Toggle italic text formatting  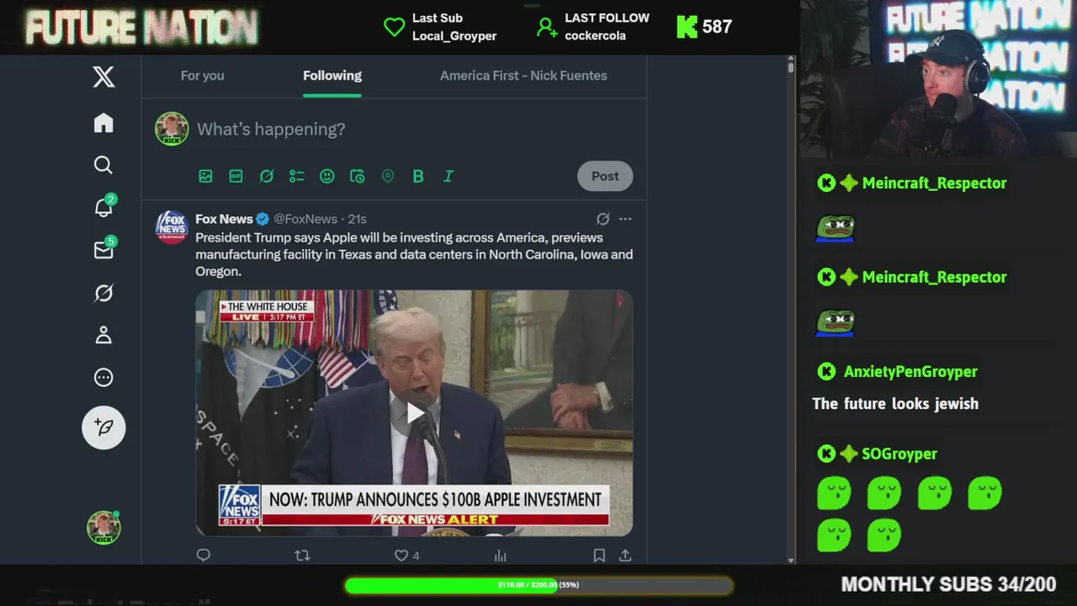(x=448, y=176)
